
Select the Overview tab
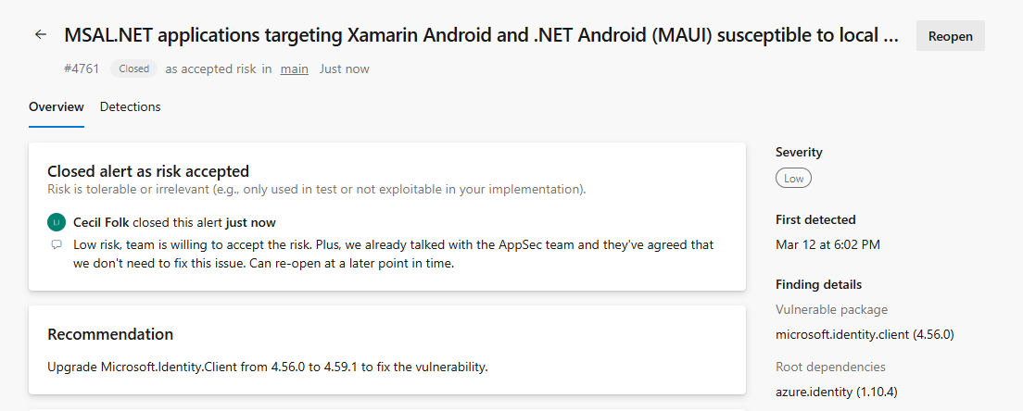click(x=57, y=106)
